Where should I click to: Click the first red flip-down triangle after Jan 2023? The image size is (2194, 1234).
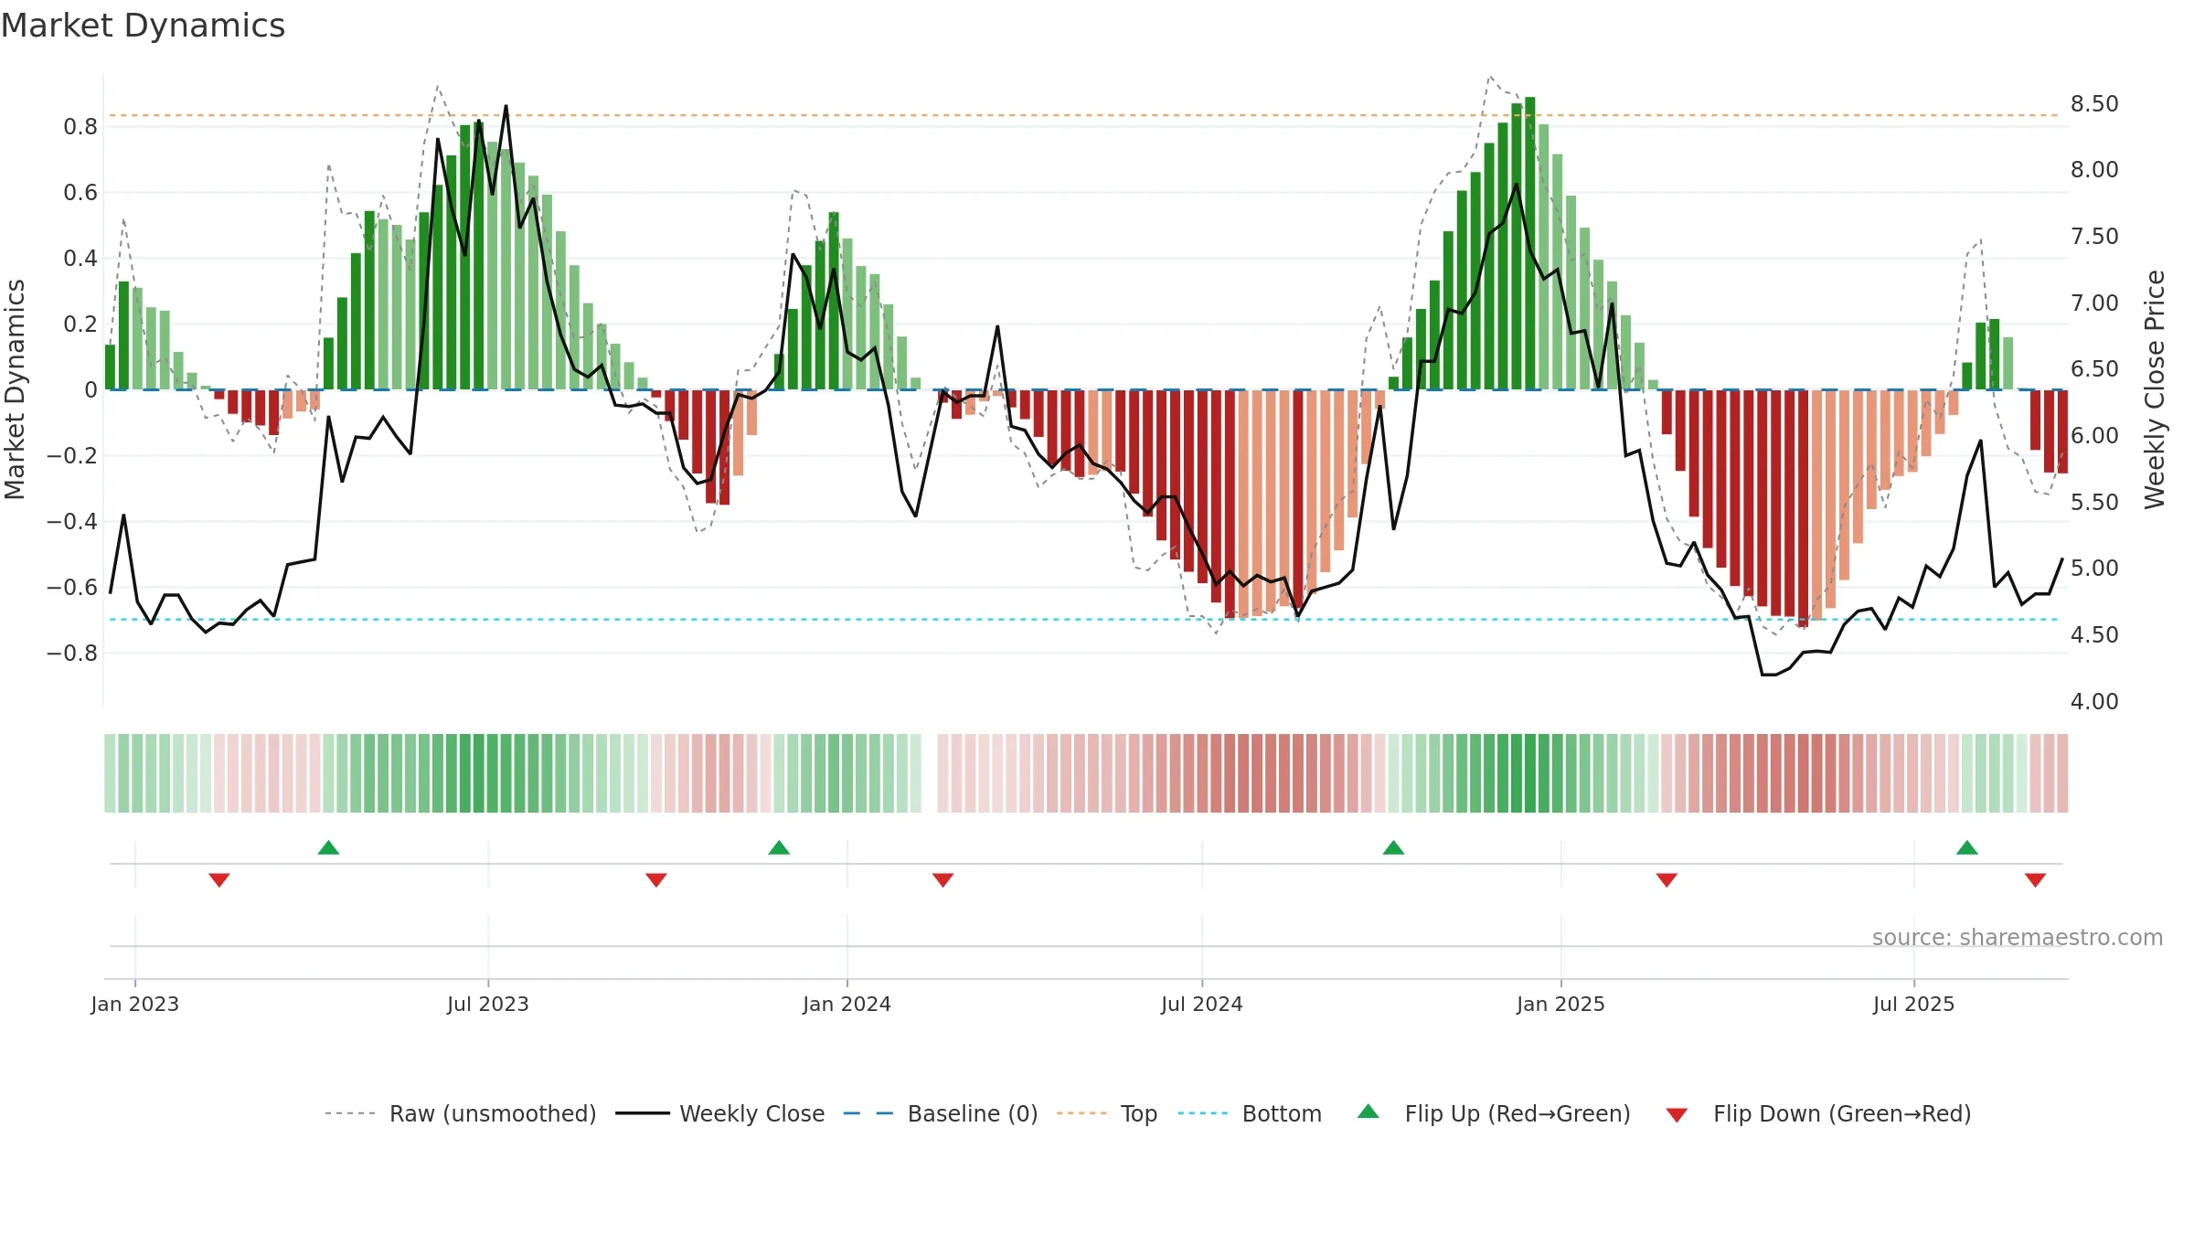[219, 879]
